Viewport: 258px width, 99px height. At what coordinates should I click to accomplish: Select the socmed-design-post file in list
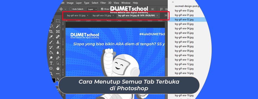tap(187, 6)
